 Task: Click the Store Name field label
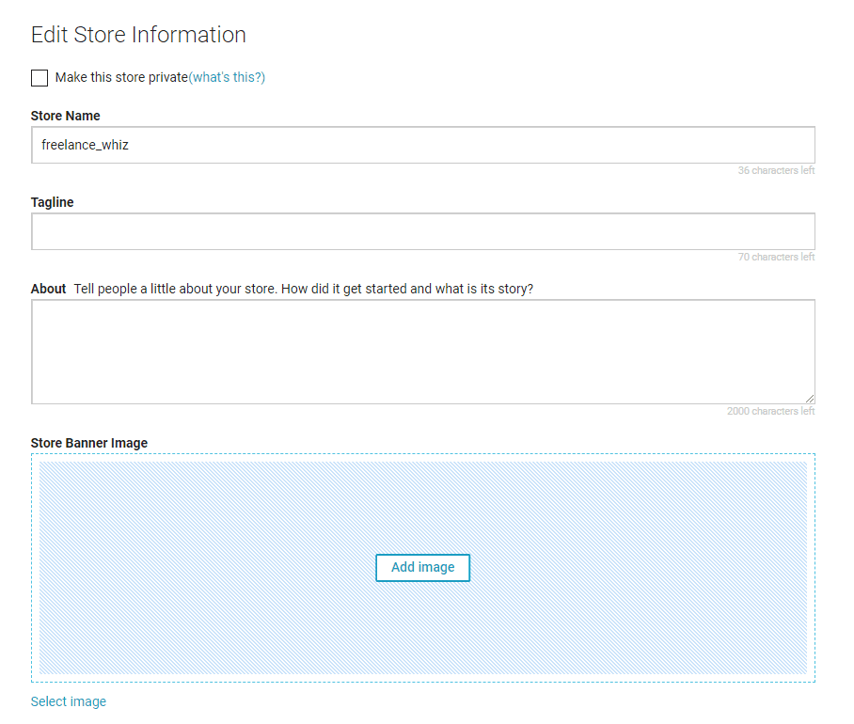pos(65,116)
